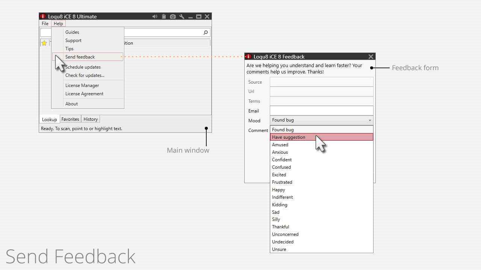Close the Loqu8 iCE 8 Feedback dialog
The height and width of the screenshot is (270, 481).
click(x=371, y=57)
